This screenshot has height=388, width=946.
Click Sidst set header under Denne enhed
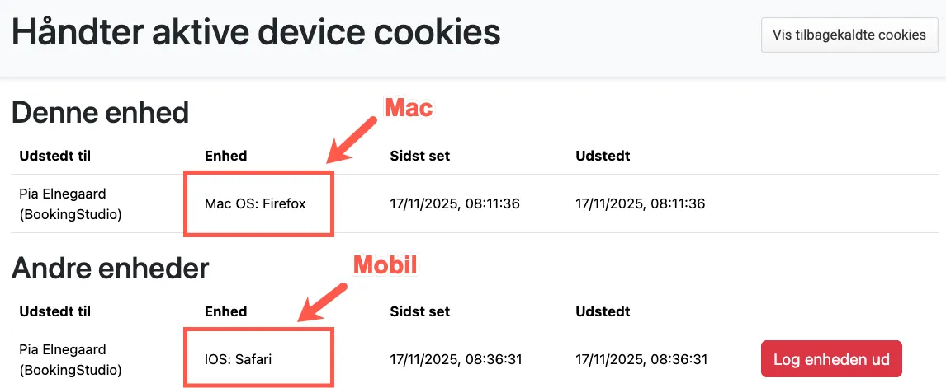tap(420, 156)
